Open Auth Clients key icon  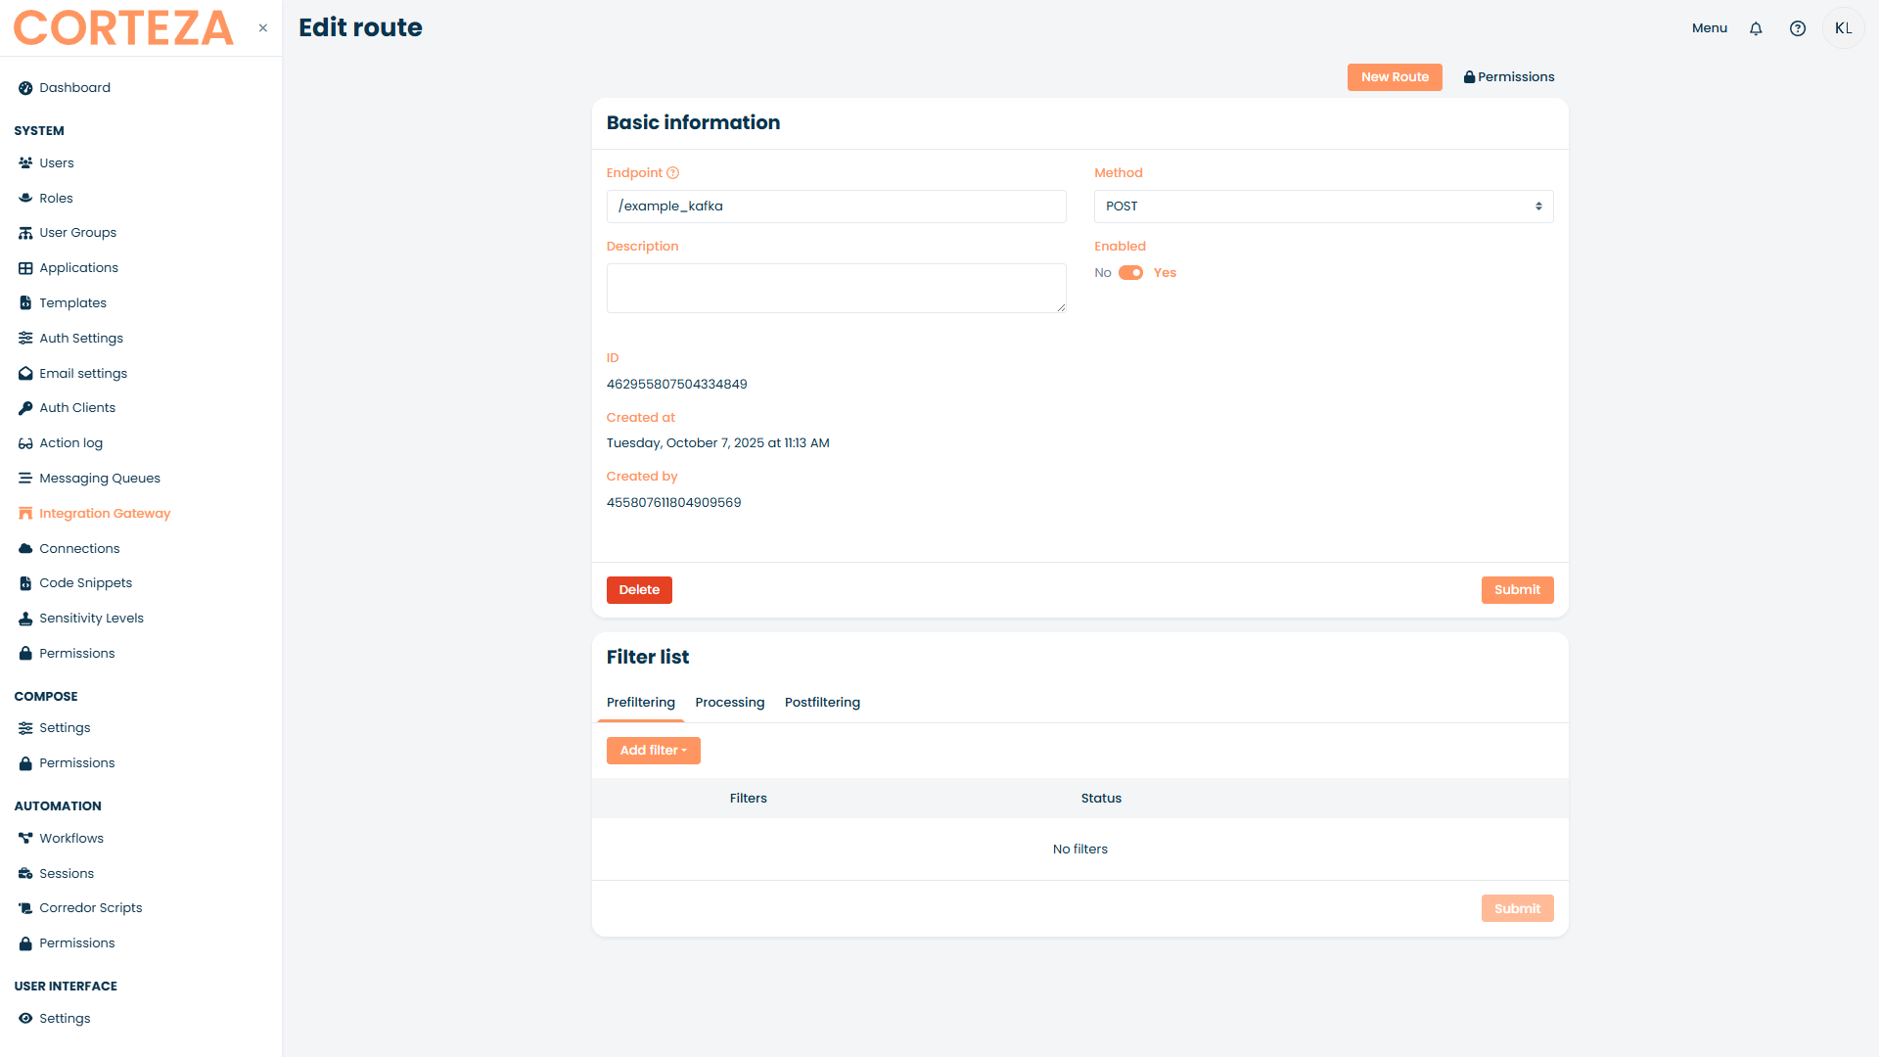pyautogui.click(x=25, y=408)
